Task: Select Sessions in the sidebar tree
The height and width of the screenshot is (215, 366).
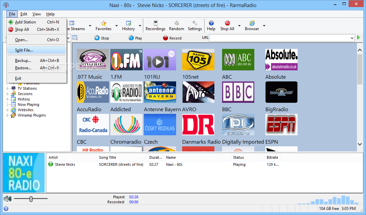Action: pyautogui.click(x=25, y=94)
